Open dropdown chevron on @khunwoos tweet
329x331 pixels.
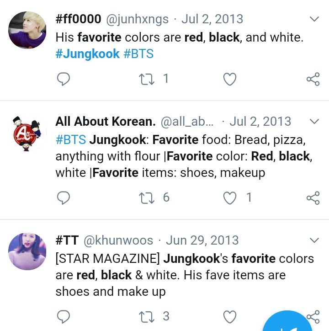pyautogui.click(x=314, y=240)
